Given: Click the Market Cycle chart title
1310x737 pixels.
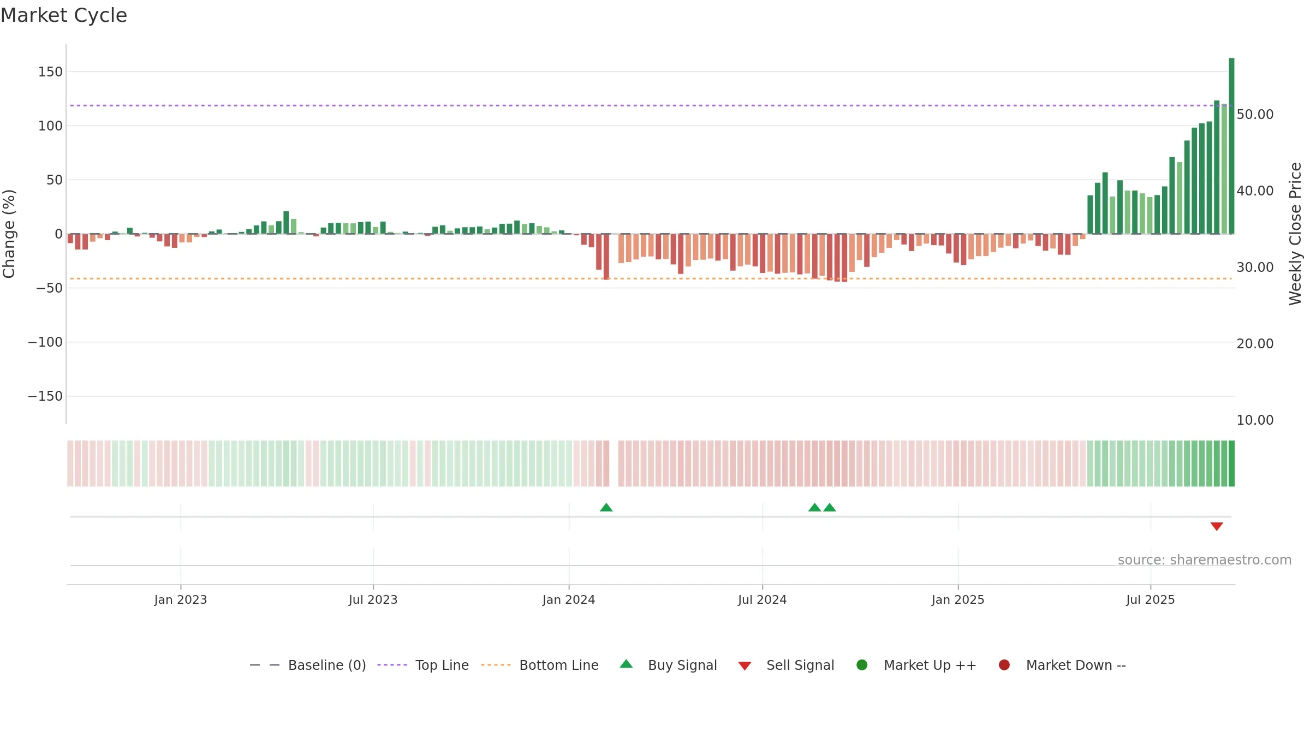Looking at the screenshot, I should pos(64,15).
